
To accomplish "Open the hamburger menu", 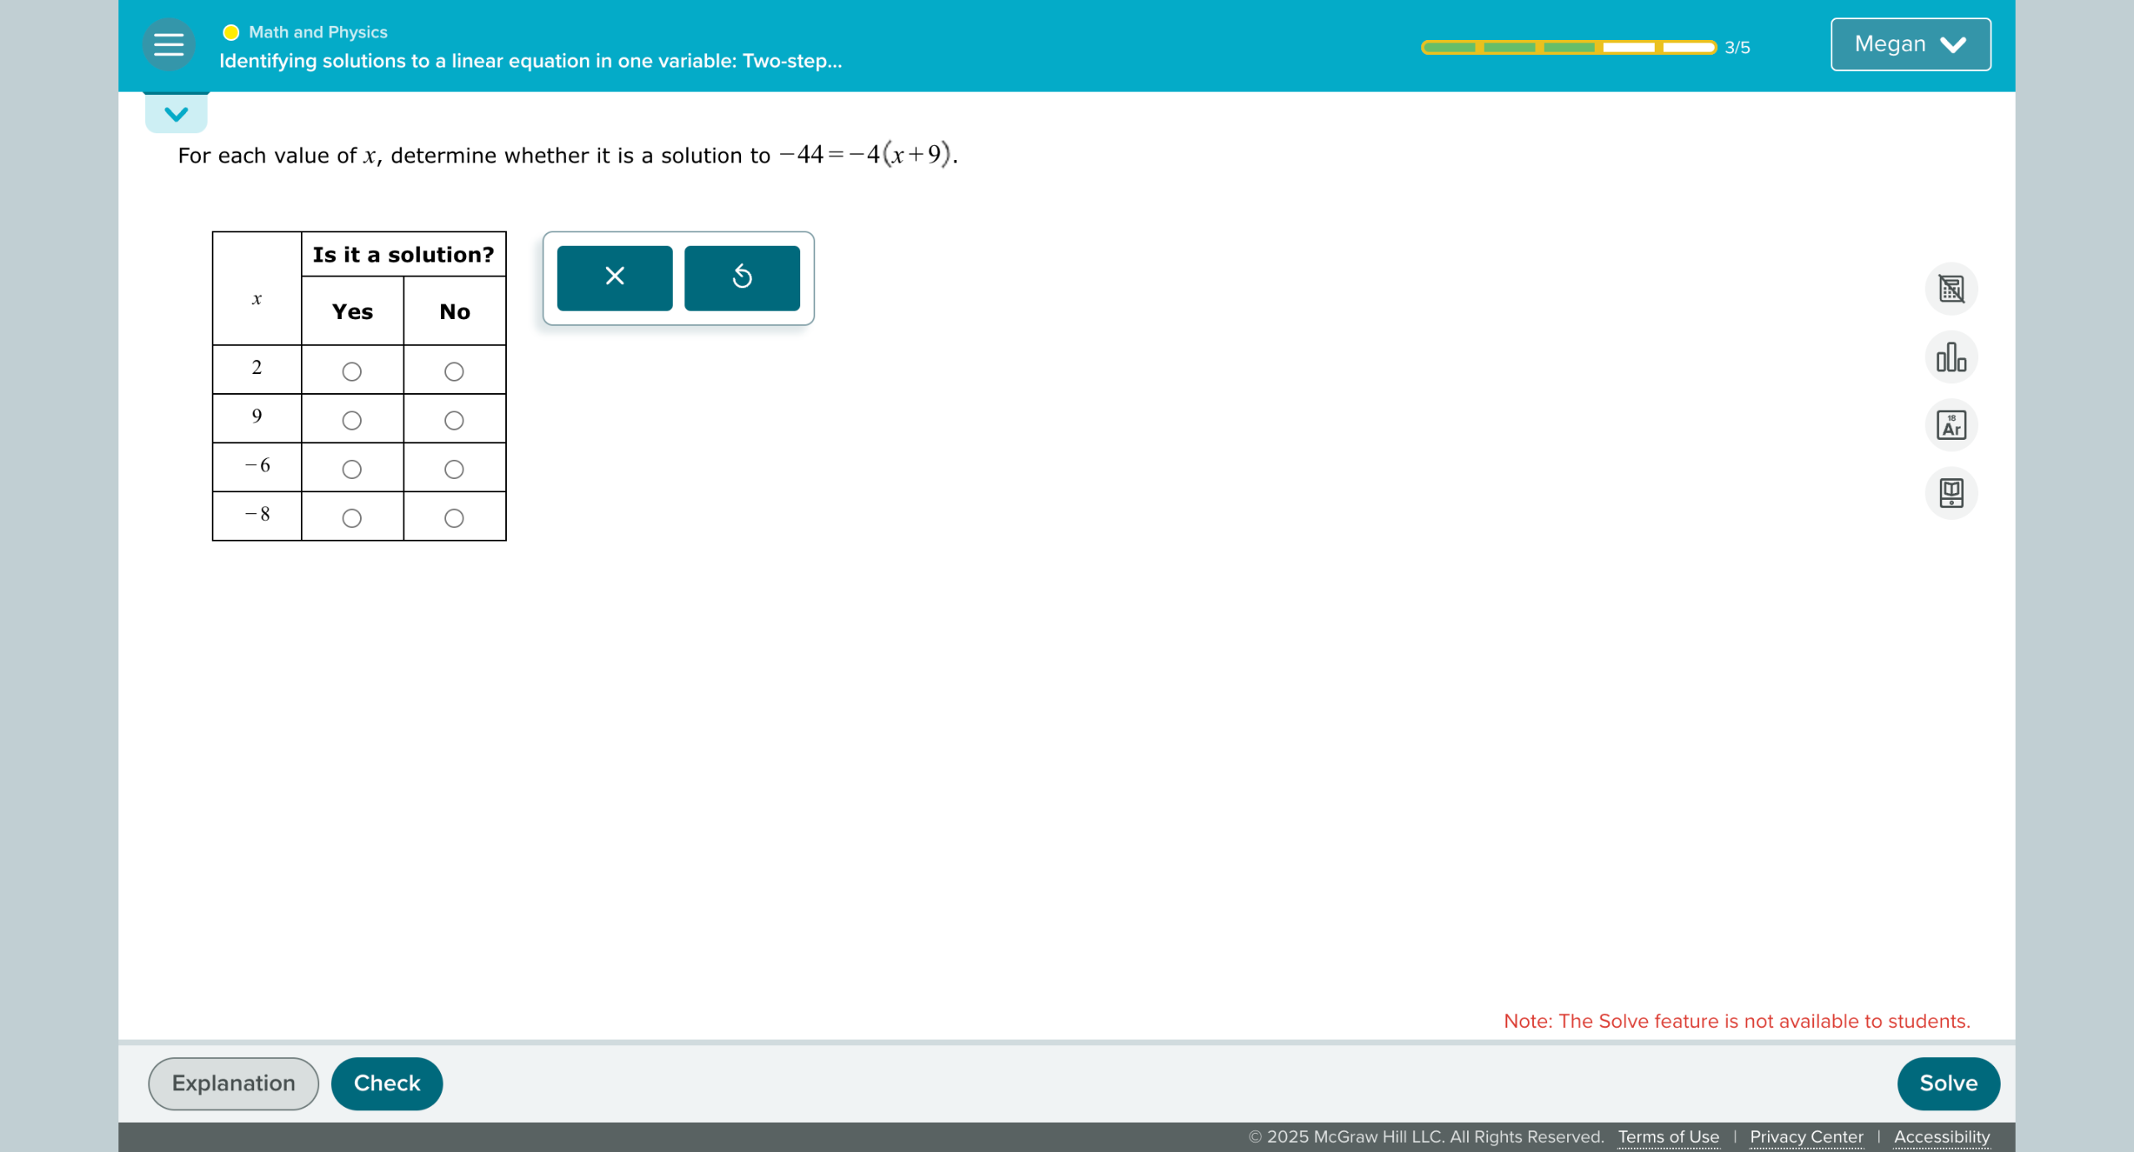I will click(x=168, y=44).
